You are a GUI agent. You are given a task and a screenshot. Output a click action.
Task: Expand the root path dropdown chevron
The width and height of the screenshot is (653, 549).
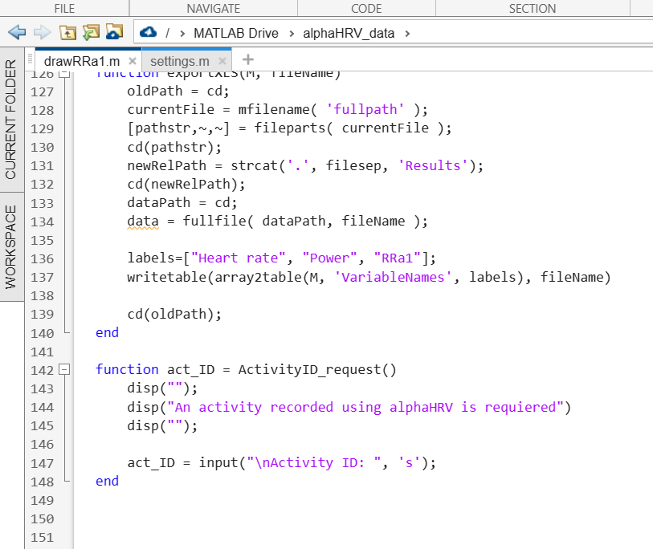[x=182, y=33]
